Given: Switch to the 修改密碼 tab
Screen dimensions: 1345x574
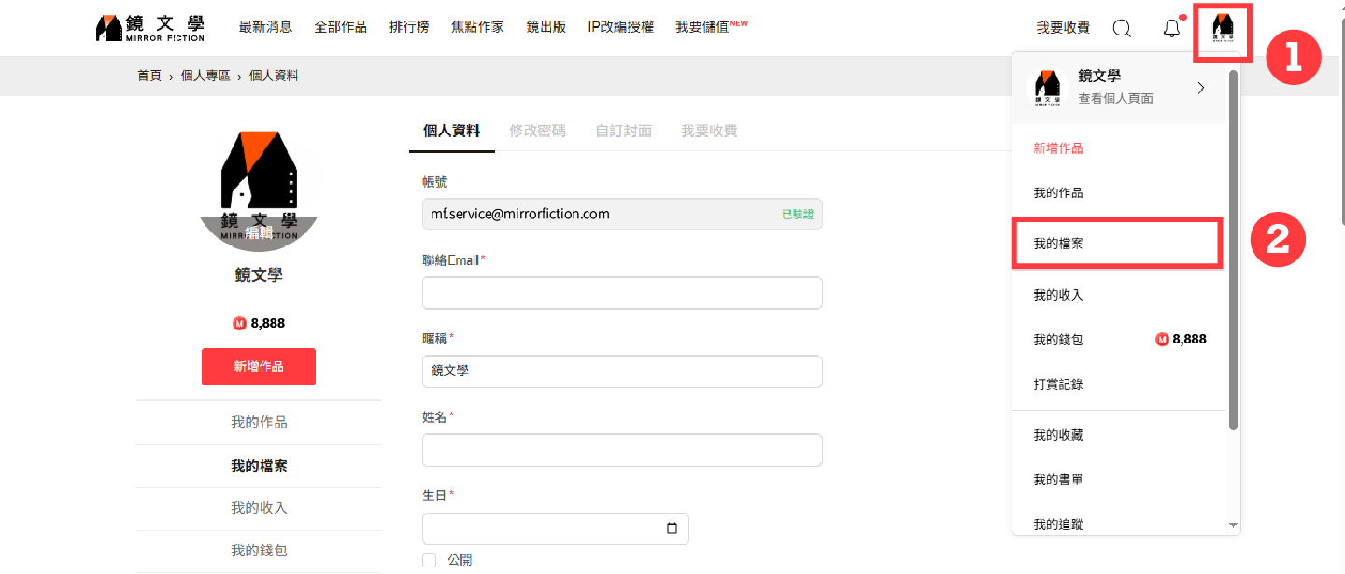Looking at the screenshot, I should pos(537,131).
